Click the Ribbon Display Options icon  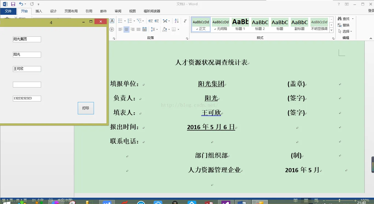tap(347, 4)
